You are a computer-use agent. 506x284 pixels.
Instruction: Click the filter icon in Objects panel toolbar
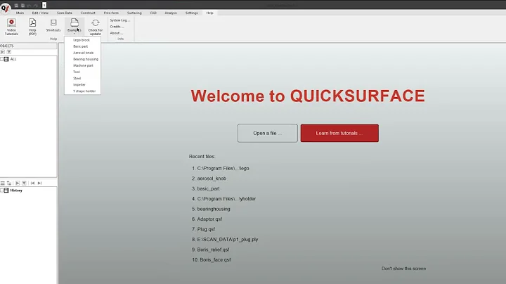pyautogui.click(x=9, y=52)
